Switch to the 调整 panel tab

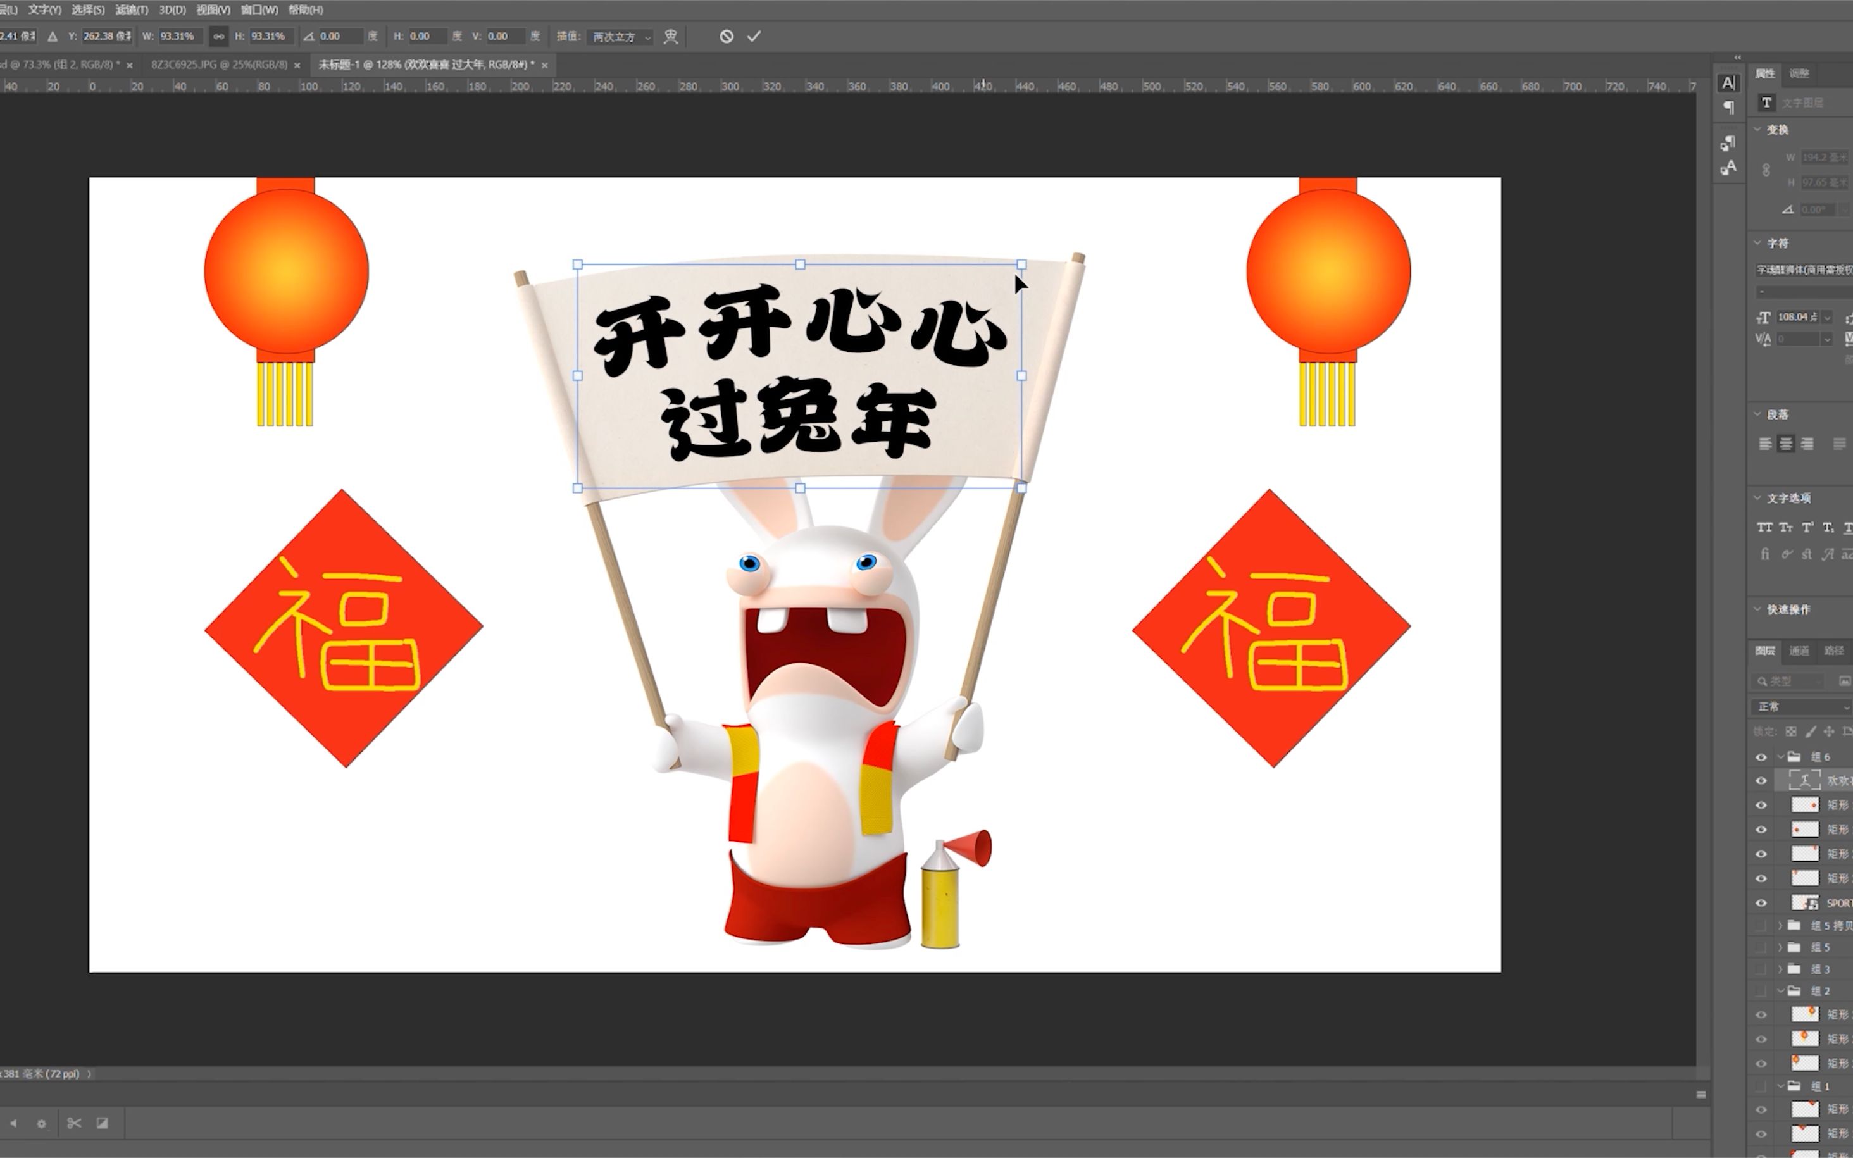tap(1799, 73)
